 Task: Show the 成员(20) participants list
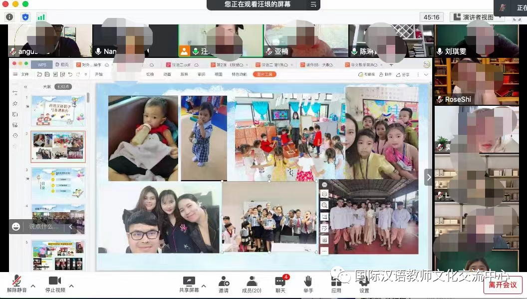coord(252,284)
